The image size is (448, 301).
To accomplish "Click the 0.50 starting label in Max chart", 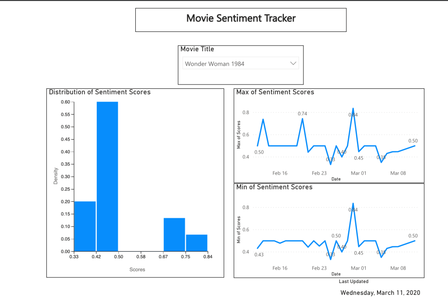I will pos(259,152).
